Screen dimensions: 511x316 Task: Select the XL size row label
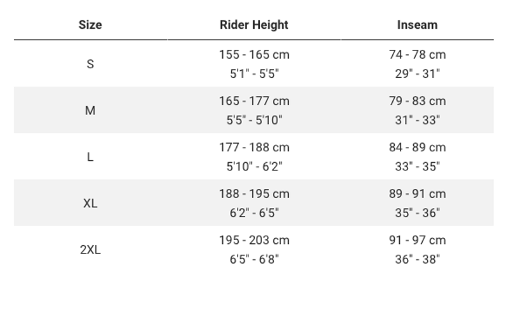click(90, 203)
